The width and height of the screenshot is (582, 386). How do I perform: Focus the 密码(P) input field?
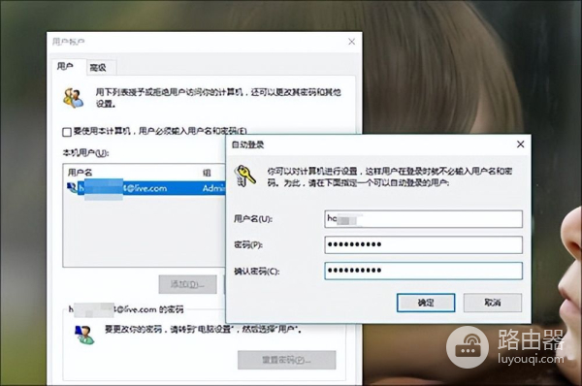click(424, 244)
